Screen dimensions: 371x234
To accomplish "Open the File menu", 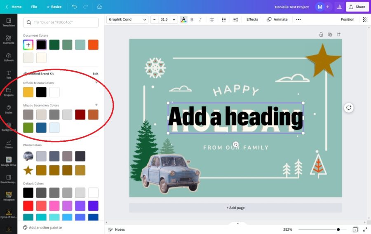I will click(x=34, y=7).
